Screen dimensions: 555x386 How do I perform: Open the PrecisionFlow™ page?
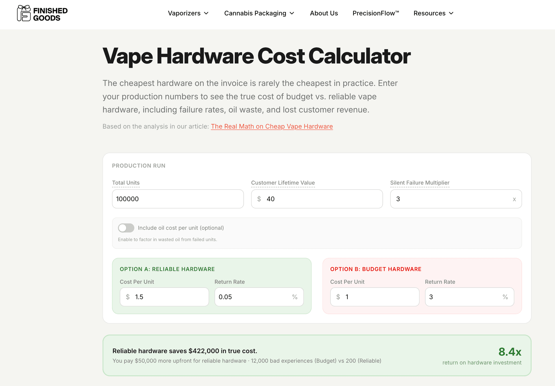point(375,13)
